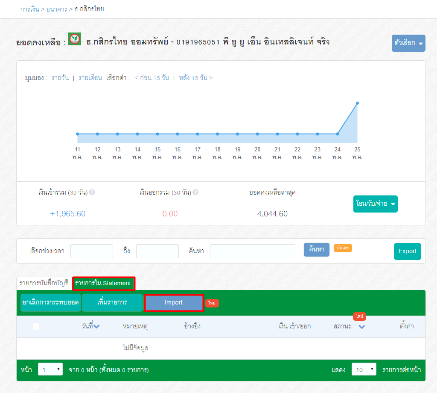Click the ใหม่ badge next to Import

(x=212, y=303)
